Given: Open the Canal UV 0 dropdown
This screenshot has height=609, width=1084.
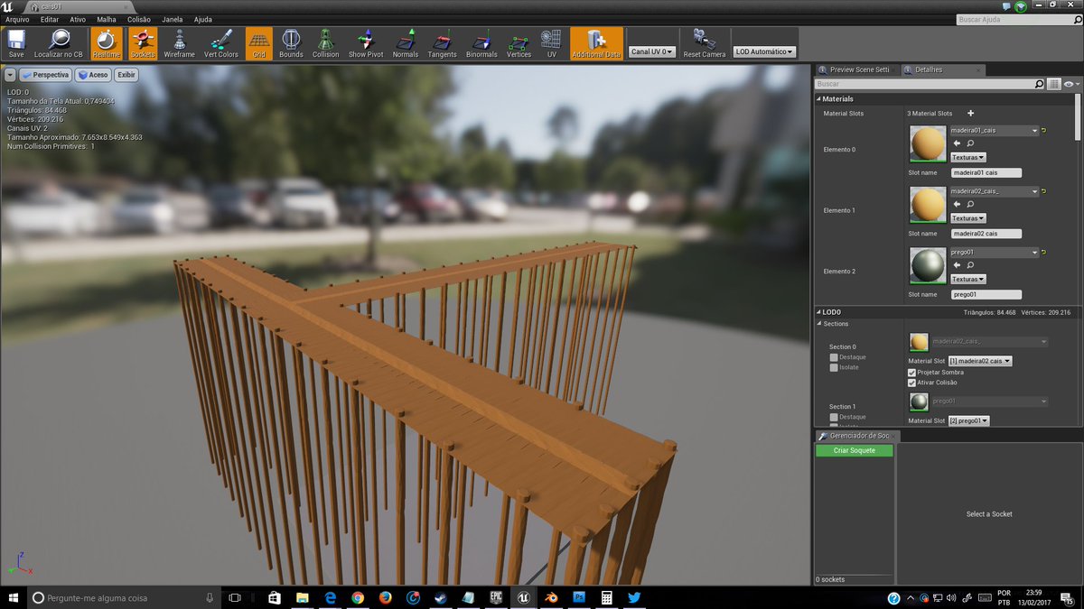Looking at the screenshot, I should (652, 52).
